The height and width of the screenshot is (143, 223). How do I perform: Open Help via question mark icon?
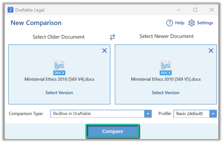(169, 23)
